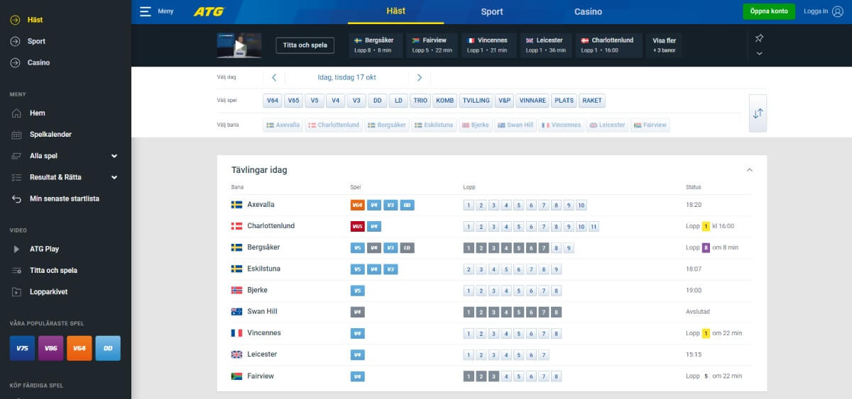This screenshot has width=852, height=399.
Task: Toggle VINNARE game filter
Action: tap(532, 101)
